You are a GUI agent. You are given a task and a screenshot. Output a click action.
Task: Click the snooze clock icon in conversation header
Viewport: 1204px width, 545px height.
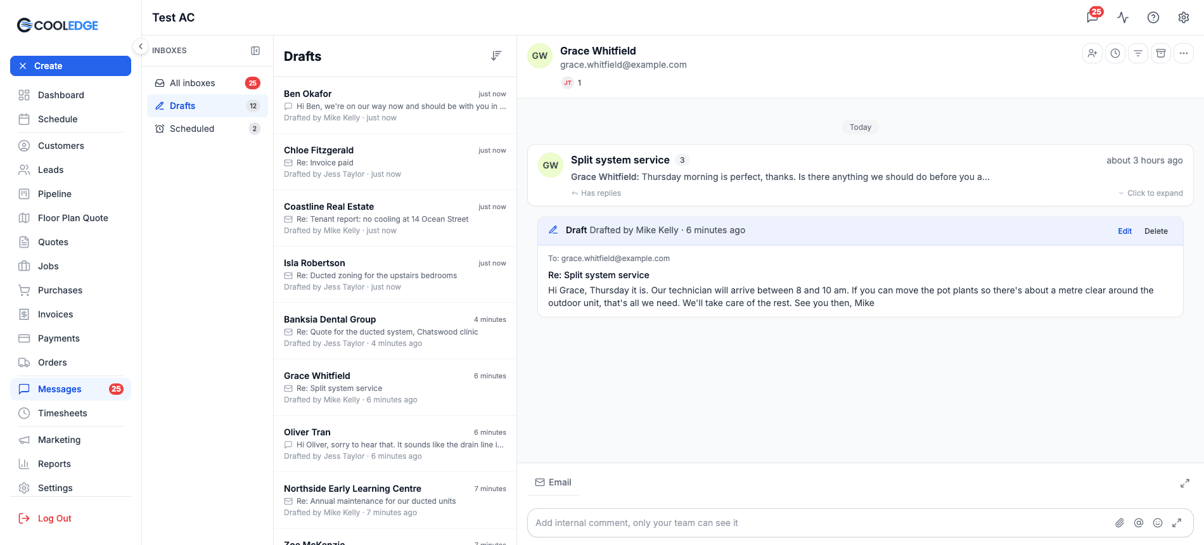(1115, 53)
